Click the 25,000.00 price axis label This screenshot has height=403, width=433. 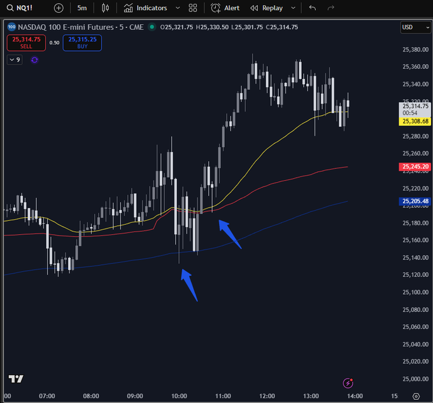click(416, 379)
